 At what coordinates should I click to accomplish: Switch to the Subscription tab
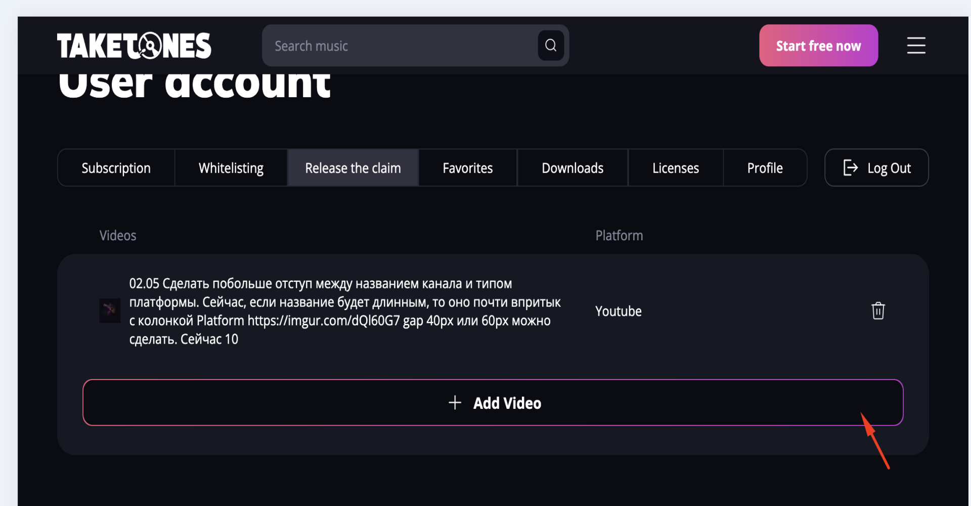[x=116, y=168]
